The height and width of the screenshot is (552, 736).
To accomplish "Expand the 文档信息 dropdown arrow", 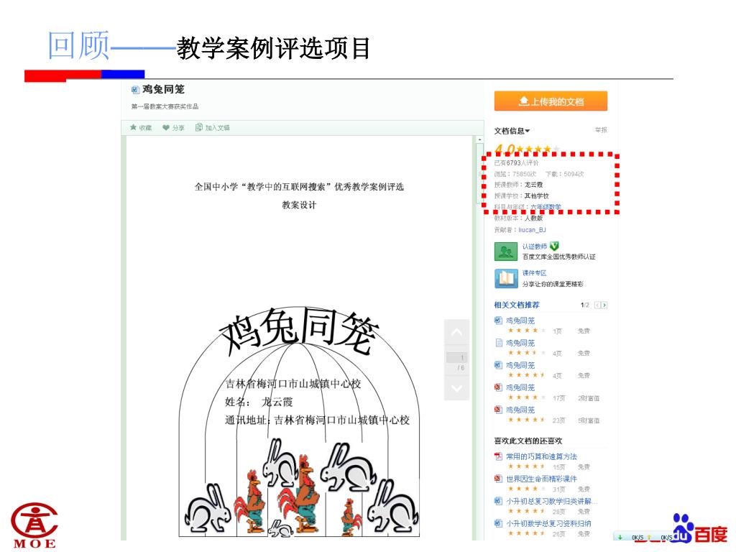I will point(528,131).
